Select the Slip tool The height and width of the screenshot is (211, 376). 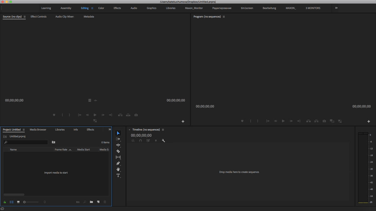click(x=118, y=157)
